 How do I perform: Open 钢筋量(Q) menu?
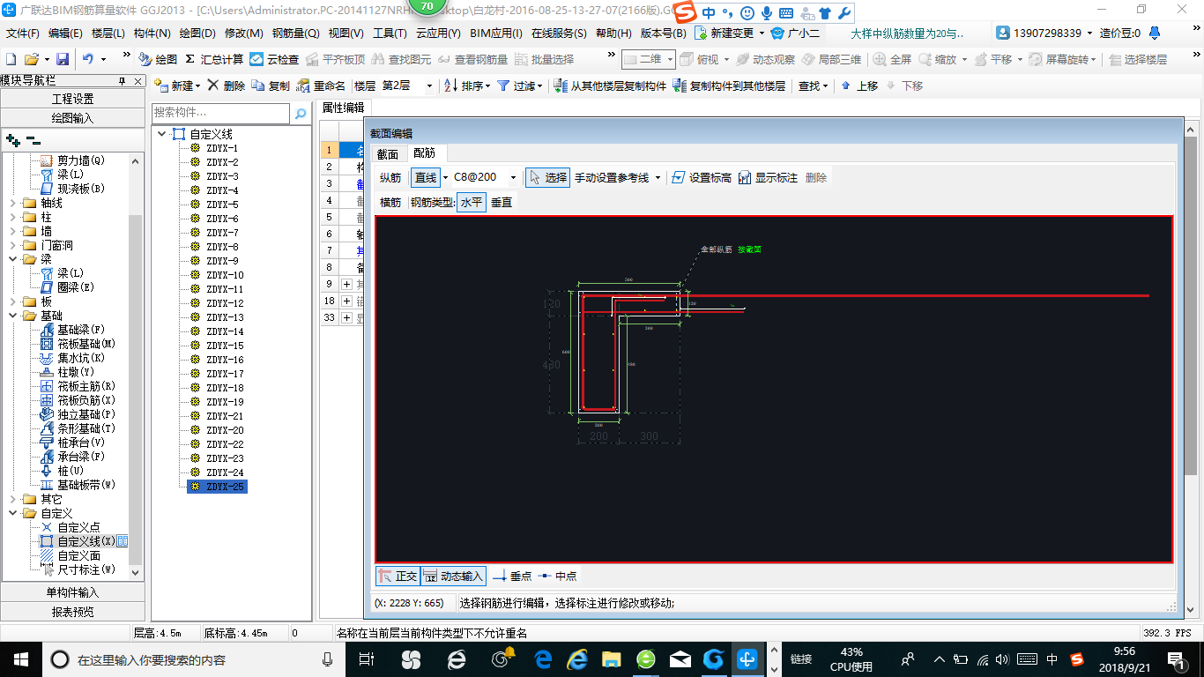point(295,33)
